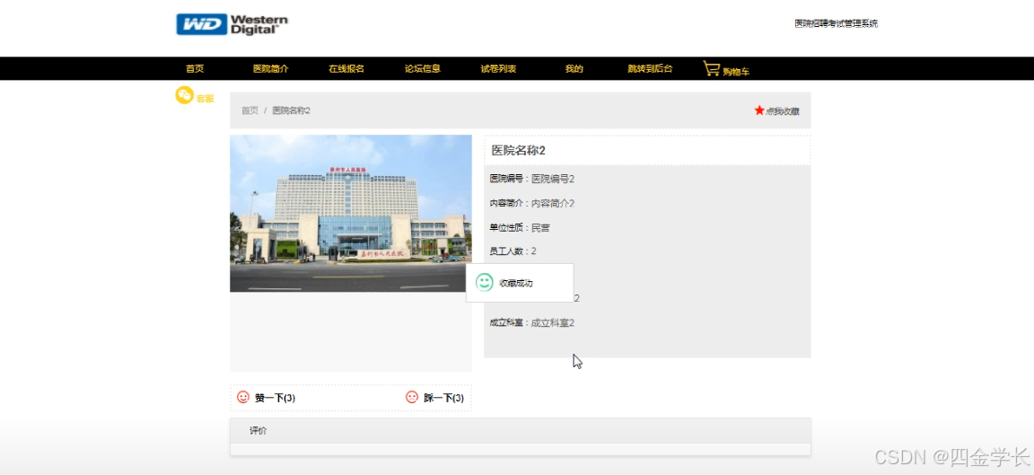
Task: Click 医院招聘考试管理系统 title text
Action: coord(837,23)
